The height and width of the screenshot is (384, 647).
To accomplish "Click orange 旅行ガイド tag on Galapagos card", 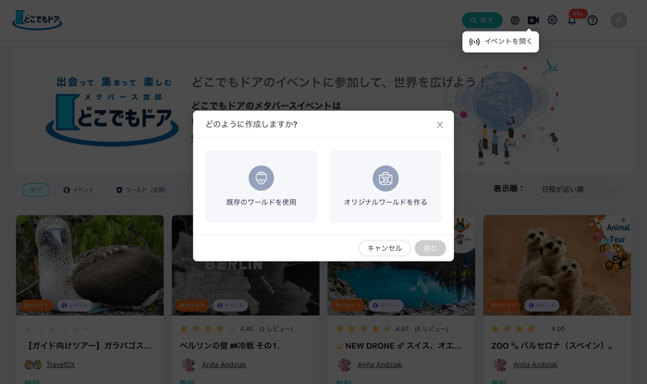I will pos(36,305).
